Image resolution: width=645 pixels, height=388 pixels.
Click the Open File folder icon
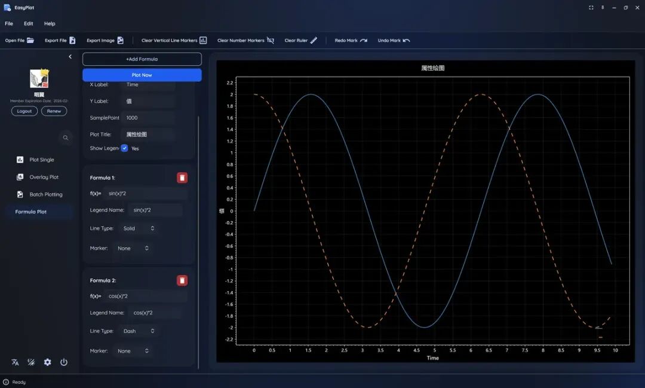coord(30,41)
